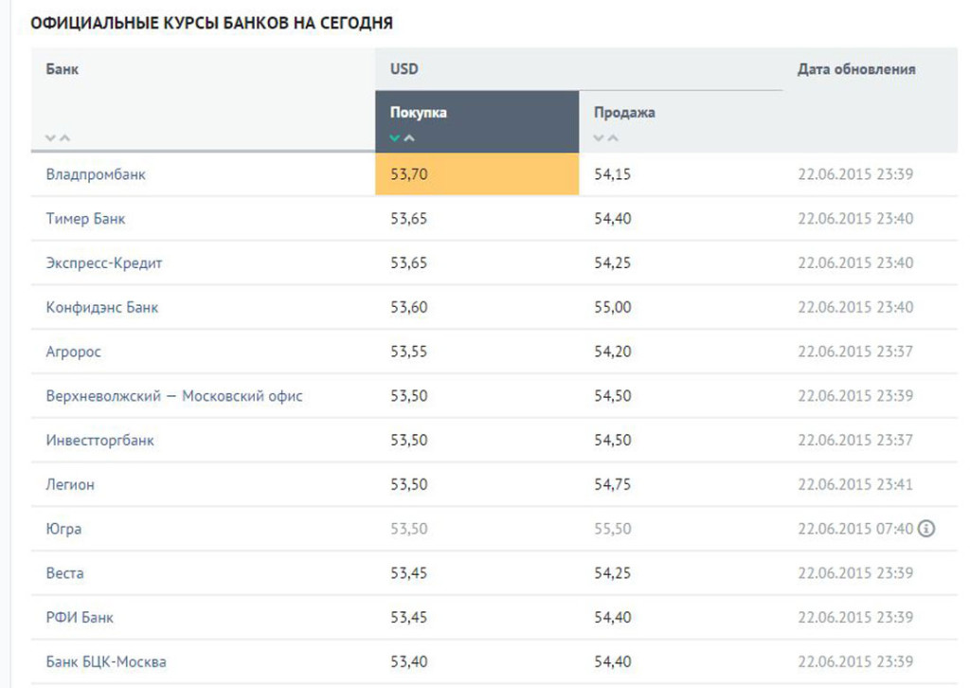Click Югра update time 22.06.2015 07:40

(855, 529)
